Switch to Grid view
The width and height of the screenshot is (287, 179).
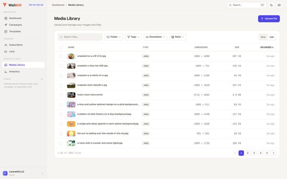pyautogui.click(x=263, y=37)
